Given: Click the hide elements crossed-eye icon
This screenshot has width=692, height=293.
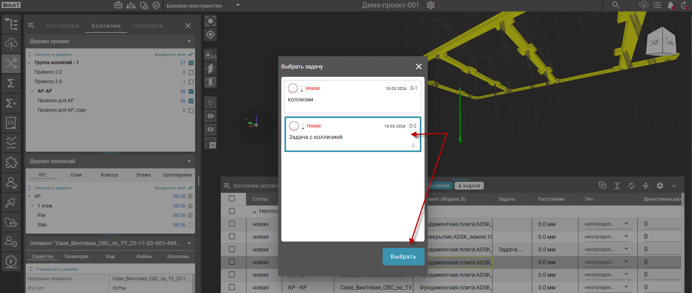Looking at the screenshot, I should (x=210, y=129).
